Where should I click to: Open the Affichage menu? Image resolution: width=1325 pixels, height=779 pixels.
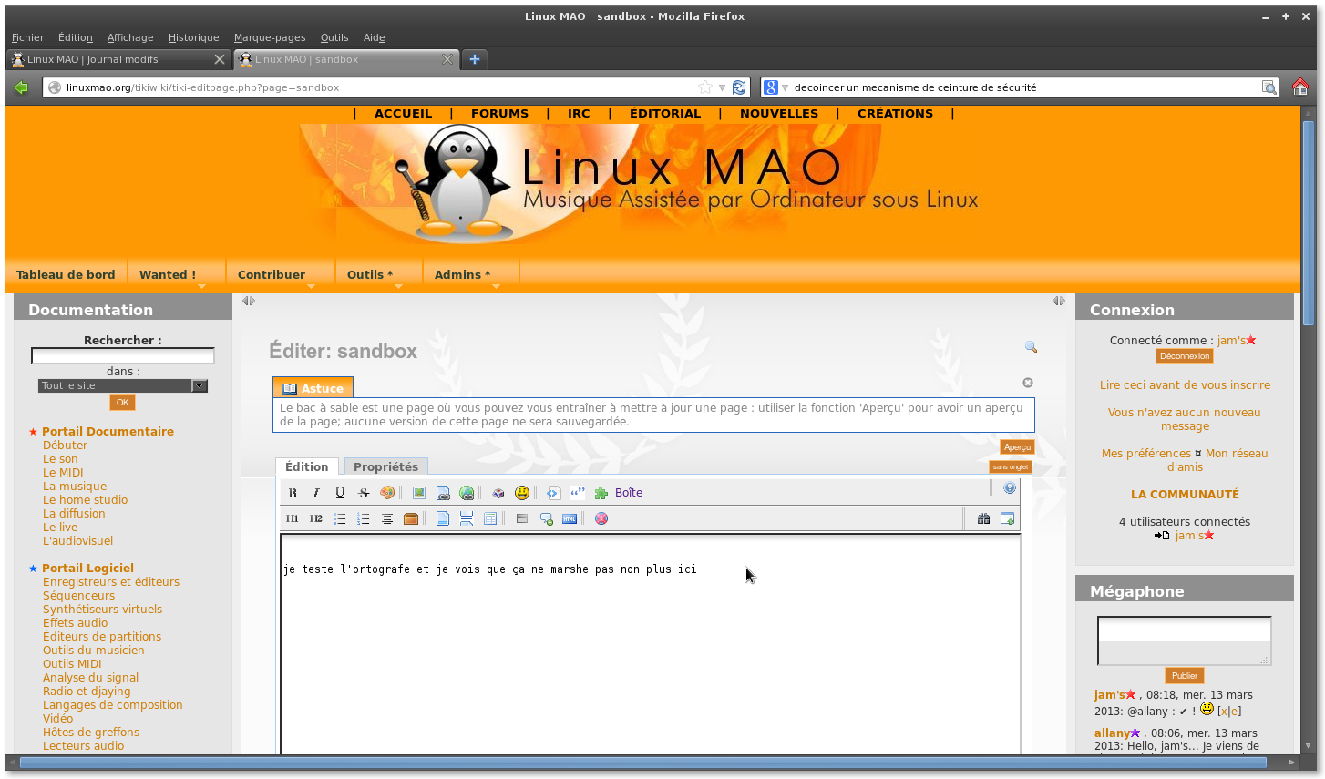(x=130, y=37)
